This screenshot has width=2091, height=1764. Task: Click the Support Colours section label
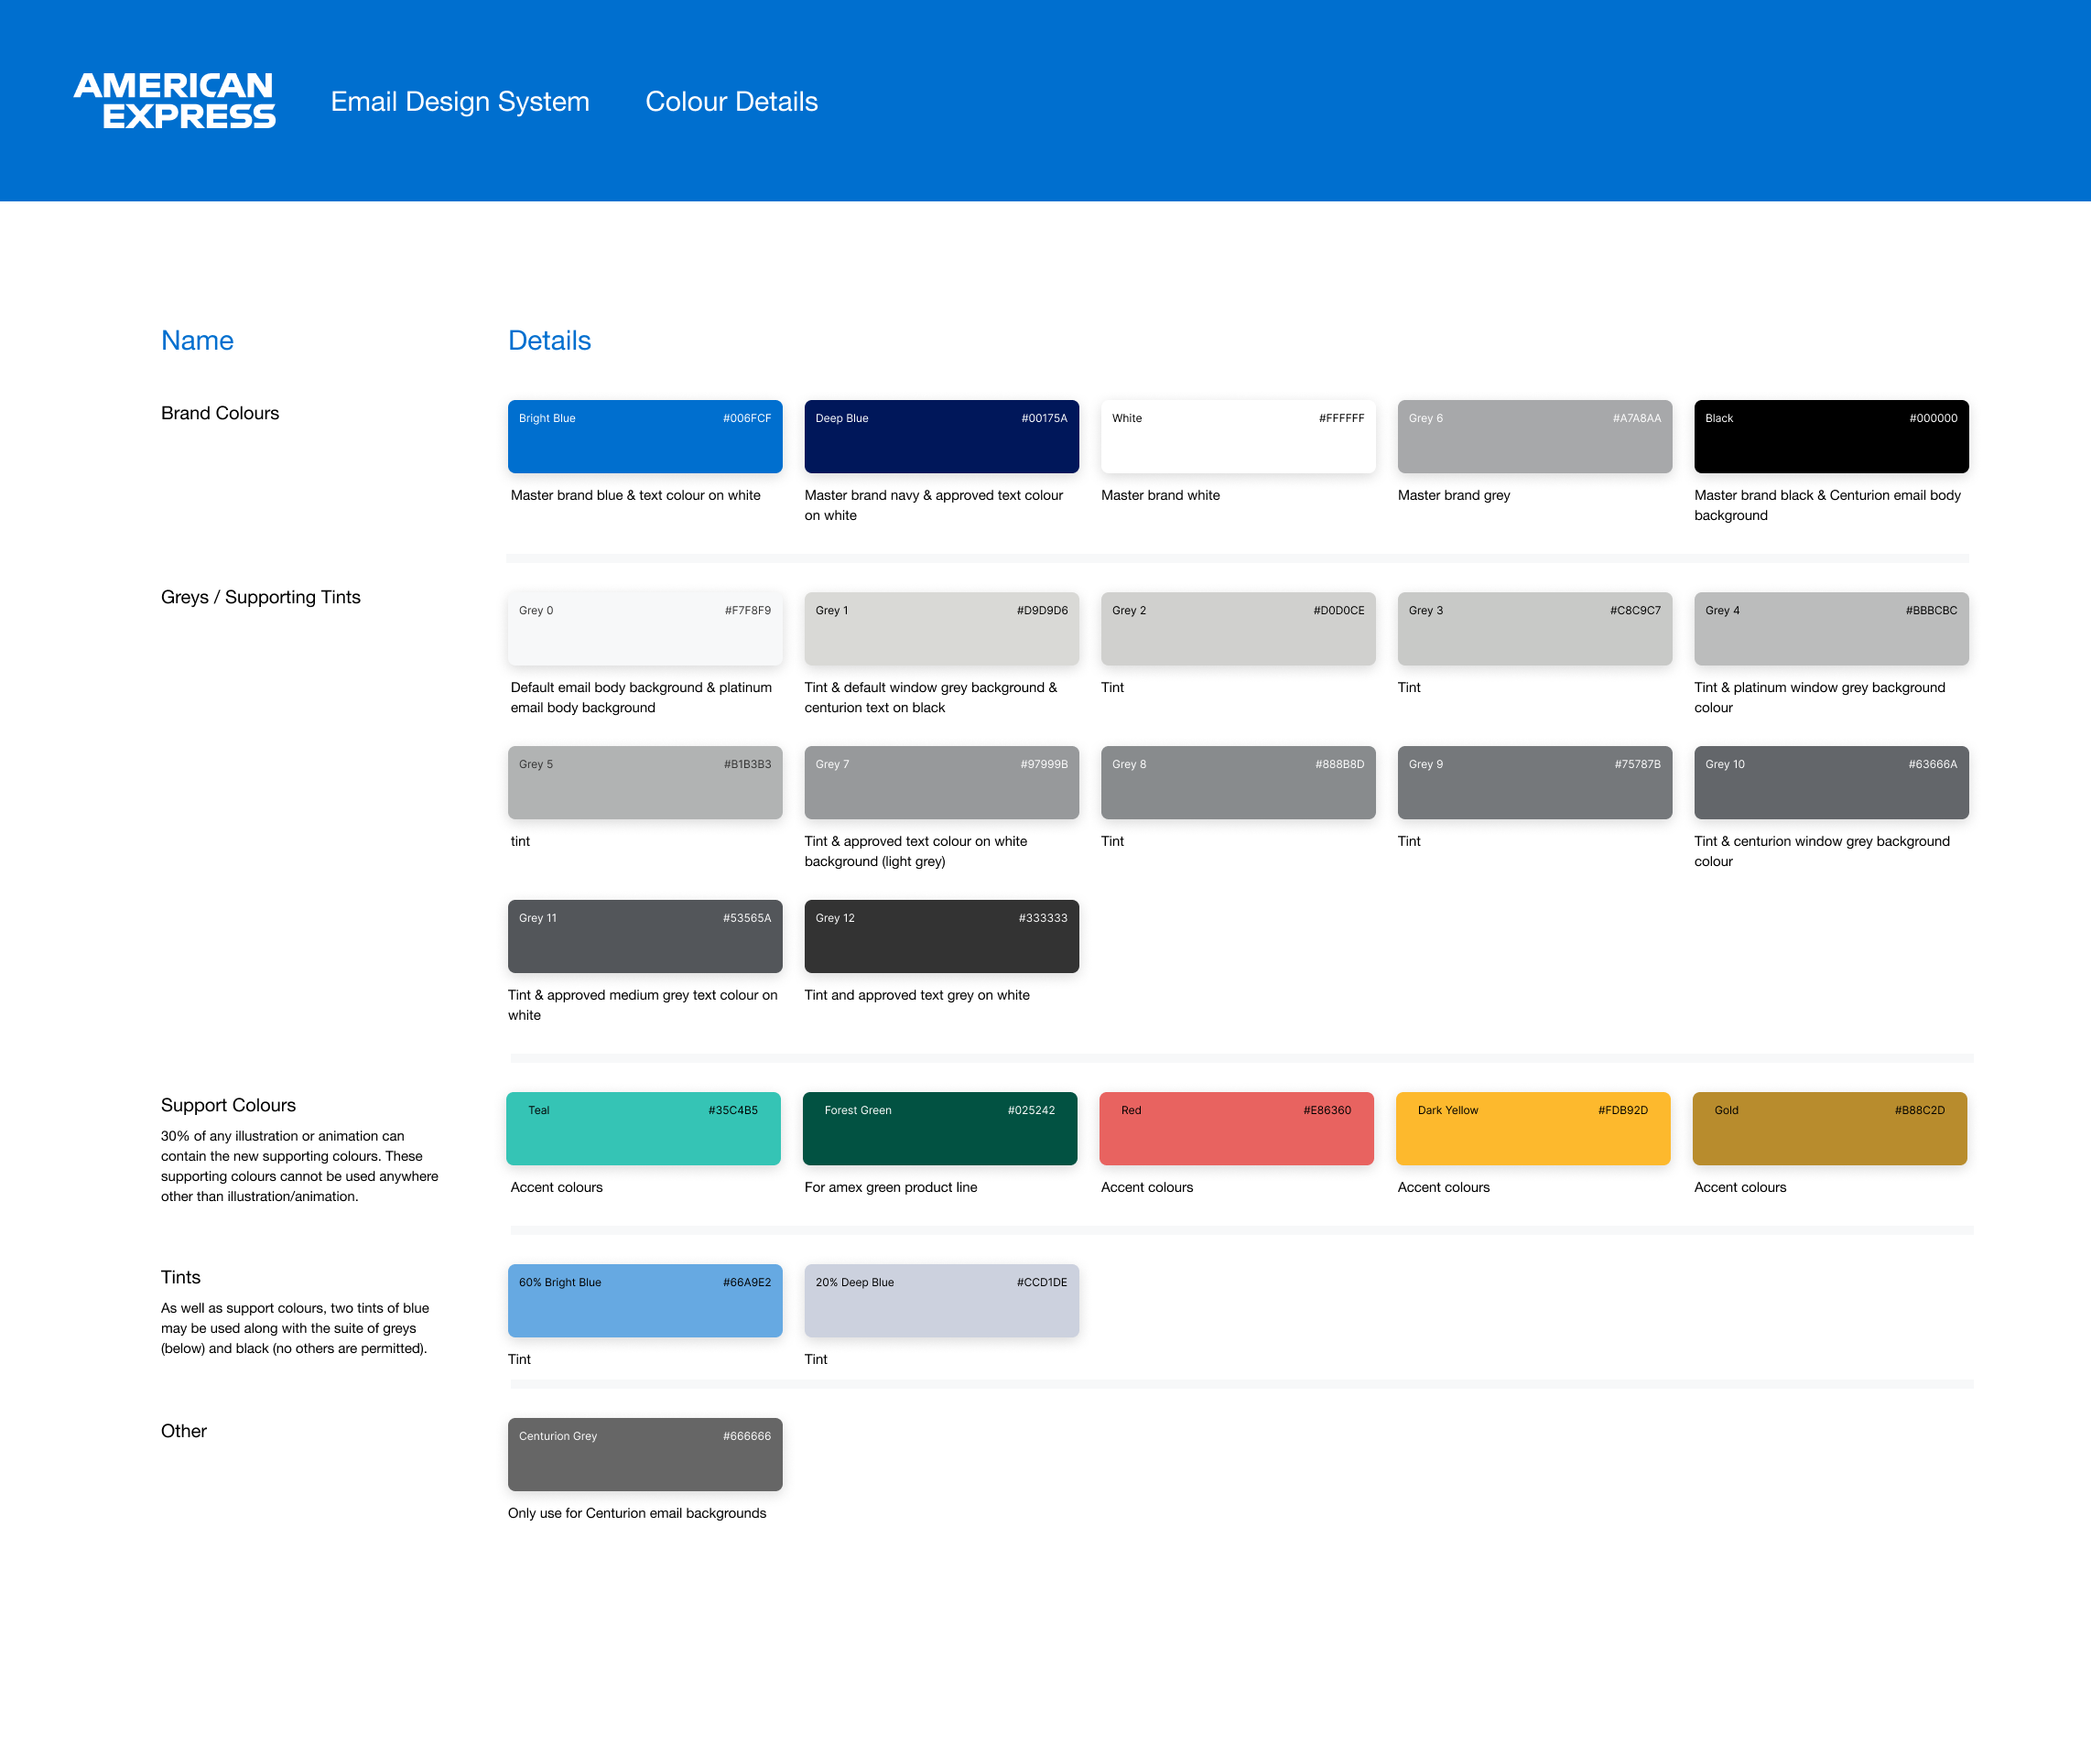(x=228, y=1105)
